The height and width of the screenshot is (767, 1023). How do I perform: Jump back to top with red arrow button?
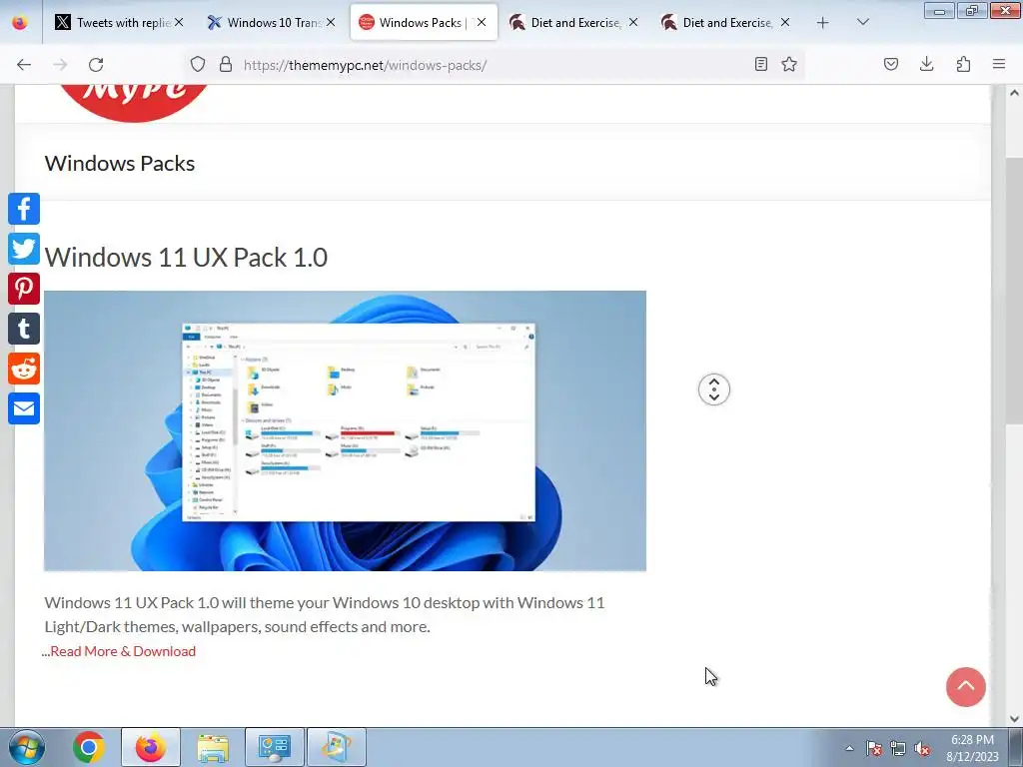pos(966,687)
